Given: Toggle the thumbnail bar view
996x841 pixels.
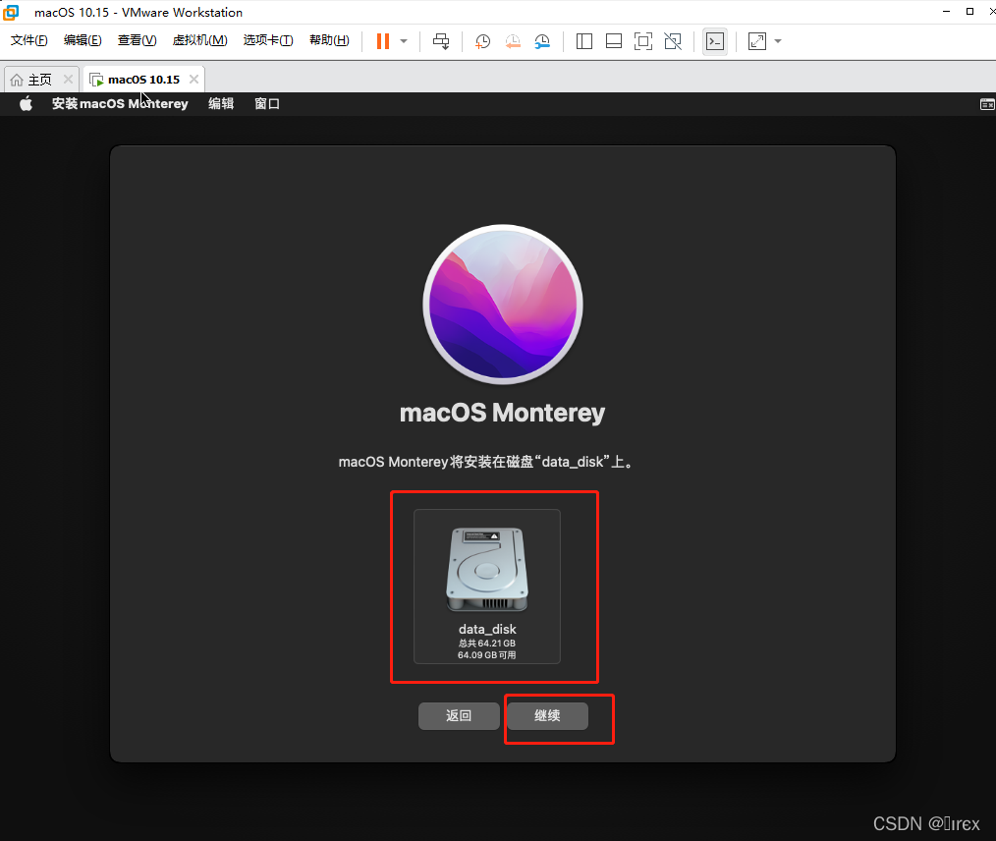Looking at the screenshot, I should coord(614,41).
